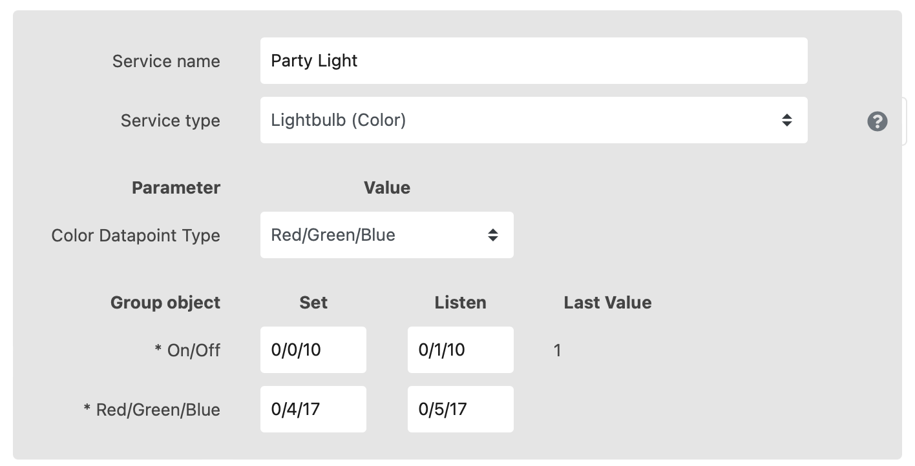Click the "* Red/Green/Blue" group object label
915x466 pixels.
click(152, 410)
